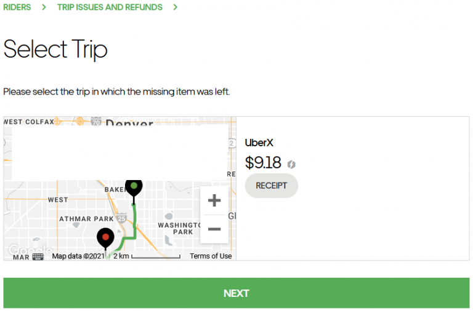Viewport: 473px width, 311px height.
Task: Select the red drop-off location pin
Action: point(105,237)
